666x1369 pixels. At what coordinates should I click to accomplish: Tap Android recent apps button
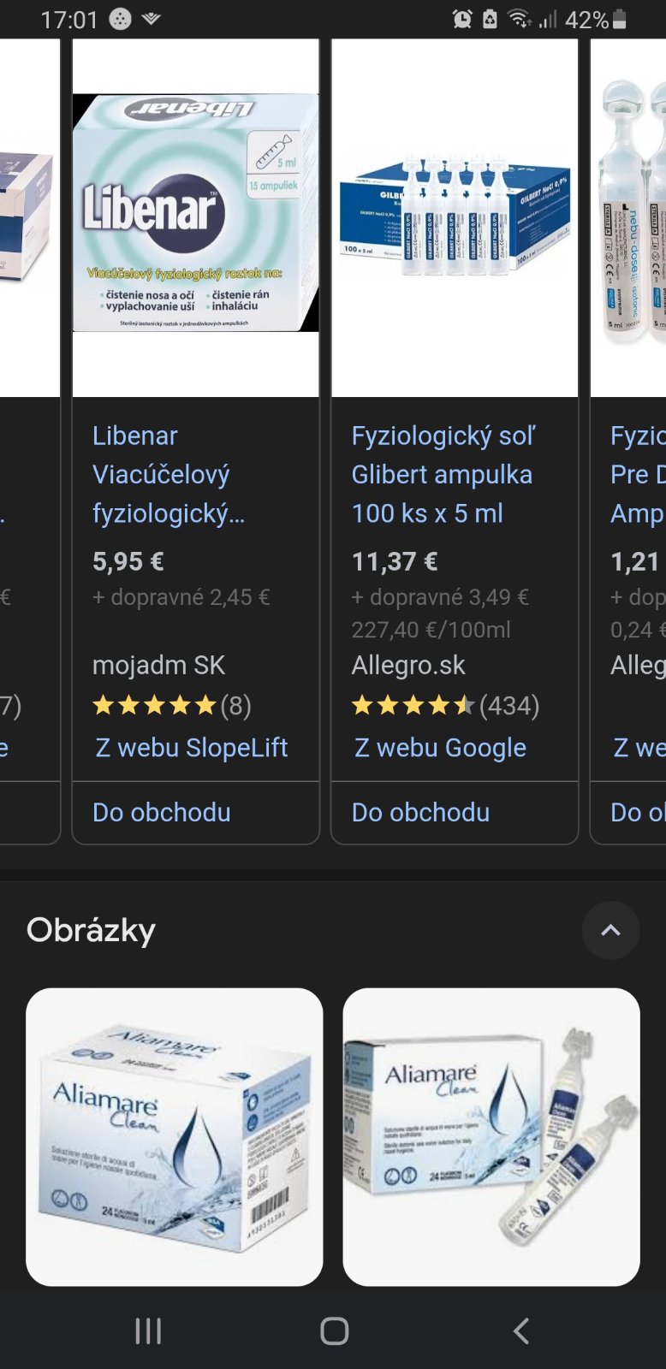pyautogui.click(x=148, y=1330)
